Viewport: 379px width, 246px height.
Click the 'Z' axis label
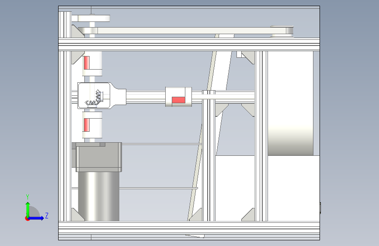pyautogui.click(x=47, y=215)
